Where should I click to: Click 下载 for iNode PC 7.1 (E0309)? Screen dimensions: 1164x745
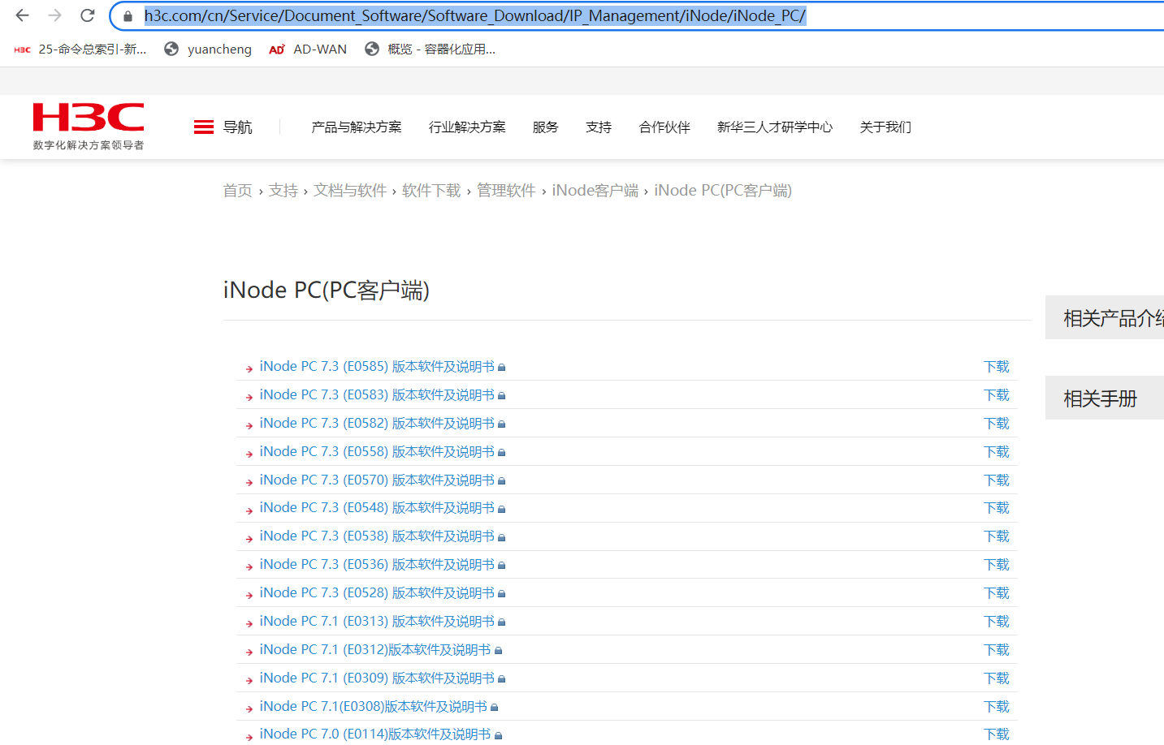(997, 678)
